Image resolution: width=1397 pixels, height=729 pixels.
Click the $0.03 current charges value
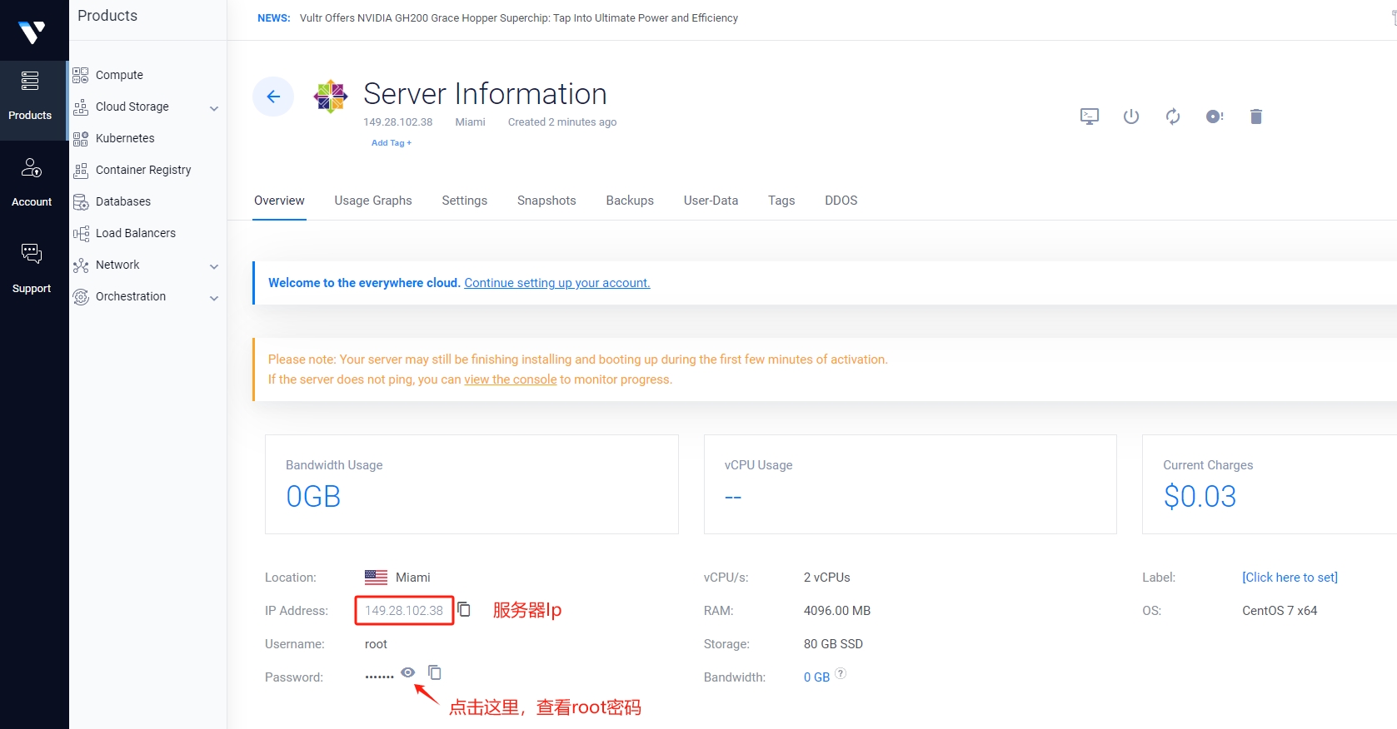1200,497
